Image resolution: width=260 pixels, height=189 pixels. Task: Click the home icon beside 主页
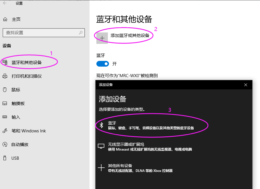pyautogui.click(x=5, y=19)
